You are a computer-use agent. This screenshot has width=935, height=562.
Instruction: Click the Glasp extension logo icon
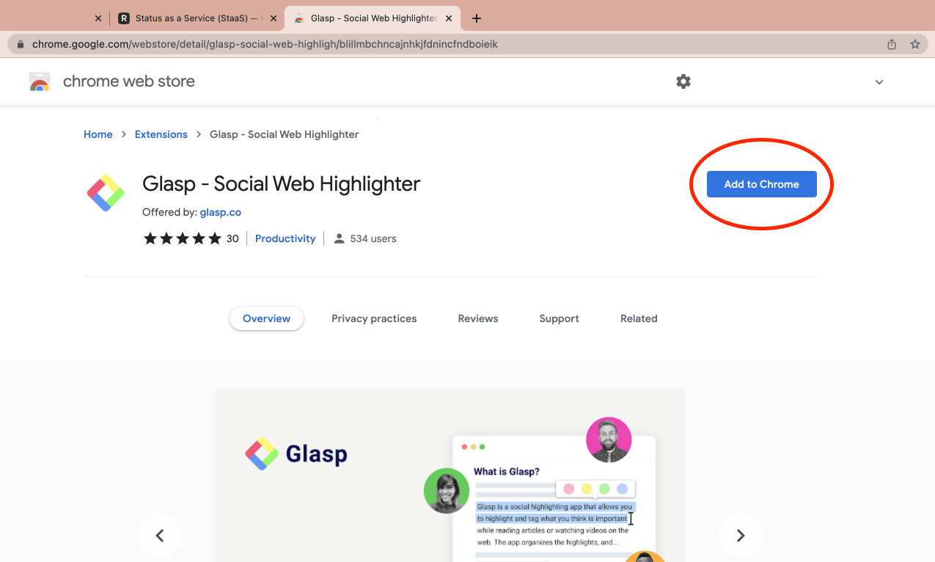click(106, 193)
